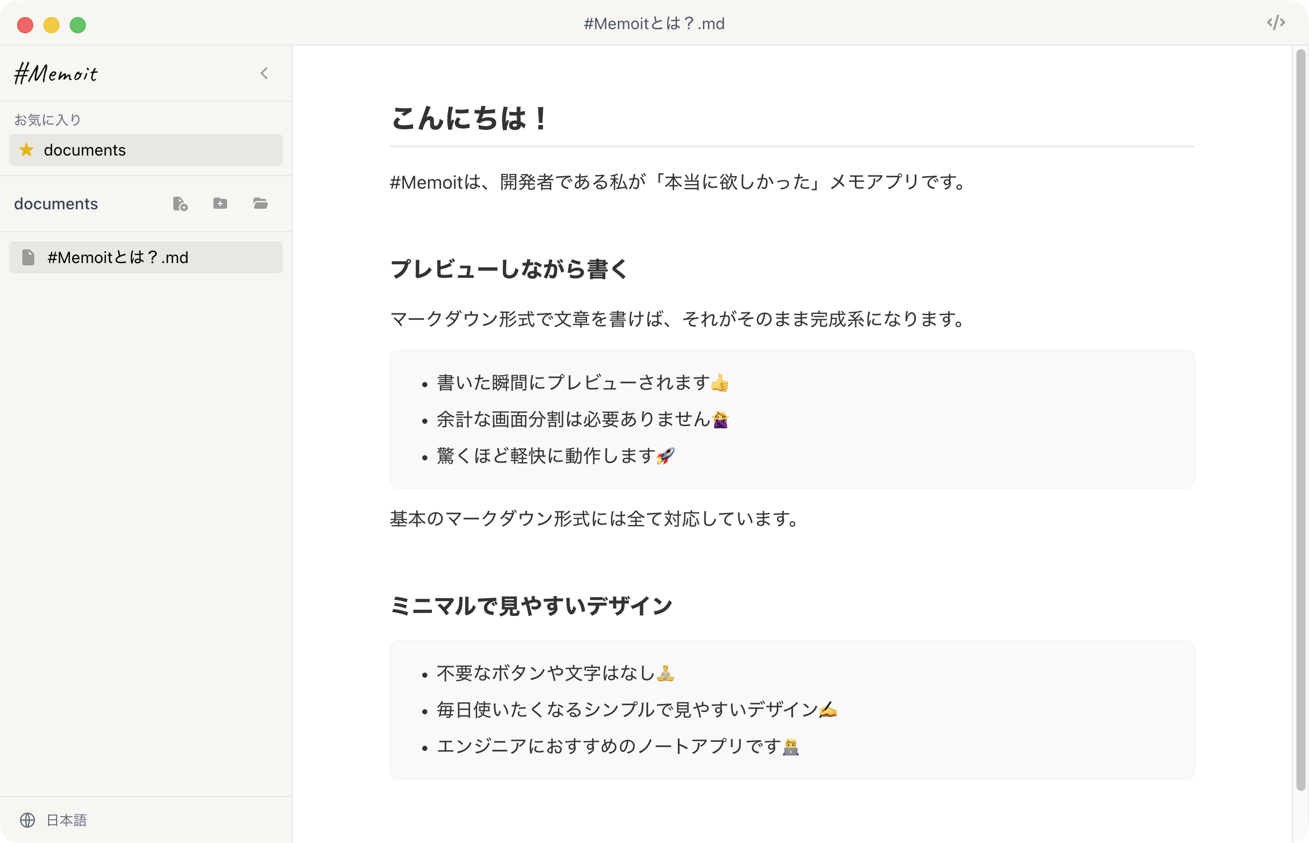The image size is (1309, 843).
Task: Create a new folder via the folder-plus icon
Action: tap(220, 204)
